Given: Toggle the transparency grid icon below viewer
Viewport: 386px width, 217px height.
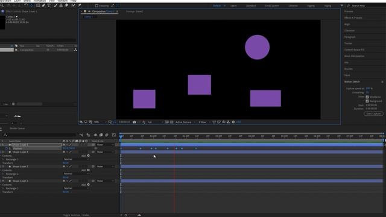Looking at the screenshot, I should (x=171, y=122).
